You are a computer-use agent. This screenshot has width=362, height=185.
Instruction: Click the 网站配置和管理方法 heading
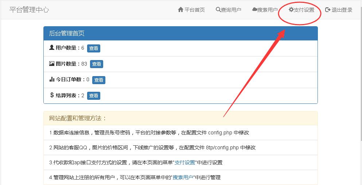point(180,118)
